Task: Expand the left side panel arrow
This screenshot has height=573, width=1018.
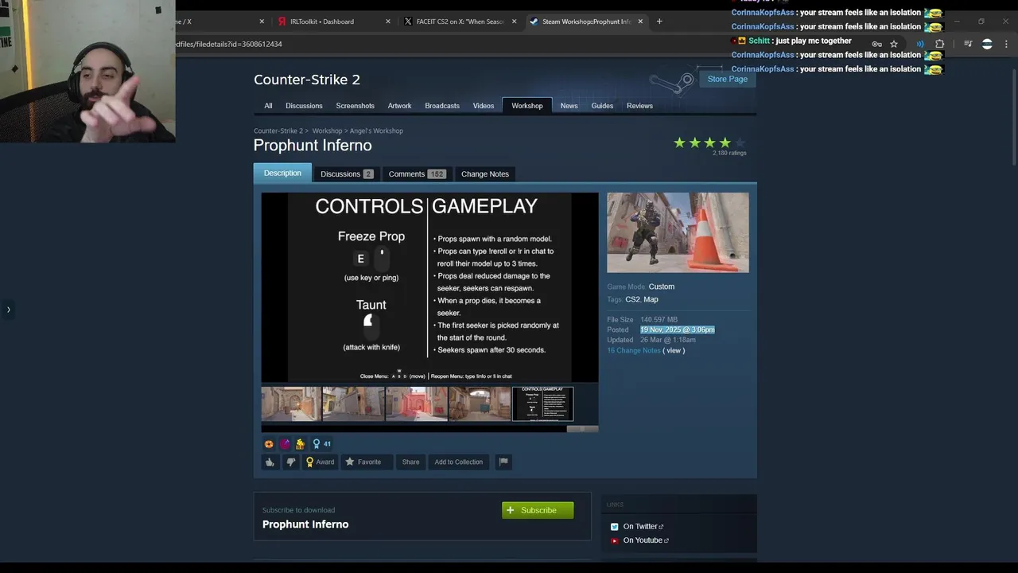Action: click(9, 310)
